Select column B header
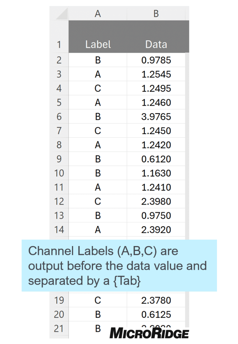 156,14
